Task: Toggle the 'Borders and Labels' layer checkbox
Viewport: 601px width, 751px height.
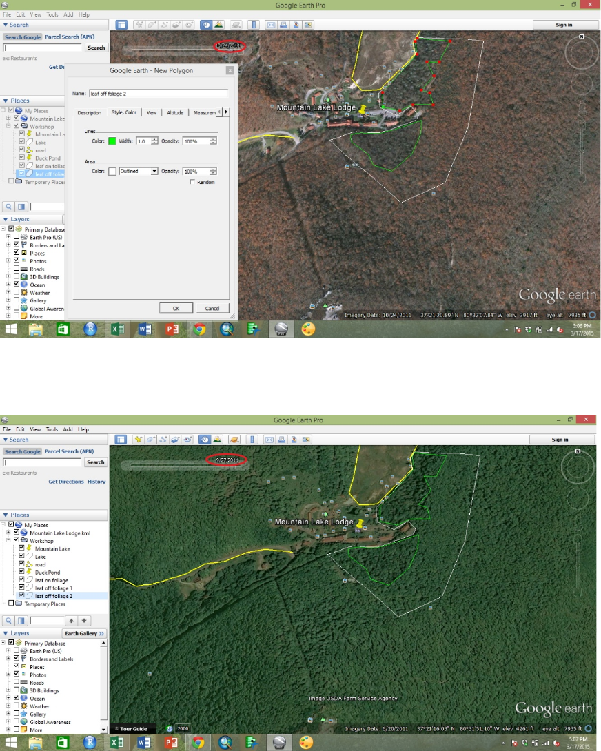Action: click(x=17, y=658)
